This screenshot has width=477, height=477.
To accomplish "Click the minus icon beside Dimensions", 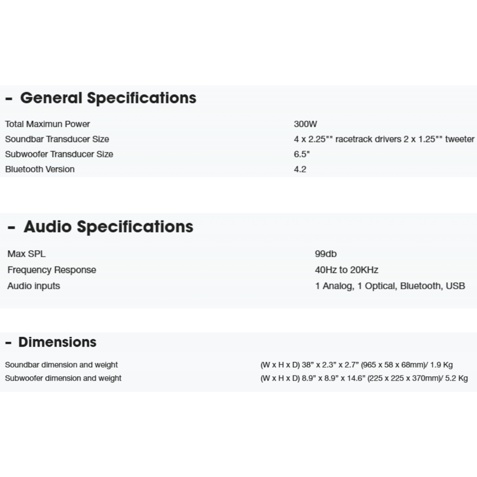I will (x=8, y=343).
